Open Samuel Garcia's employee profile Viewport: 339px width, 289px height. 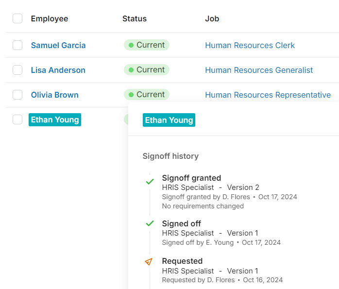(x=58, y=45)
